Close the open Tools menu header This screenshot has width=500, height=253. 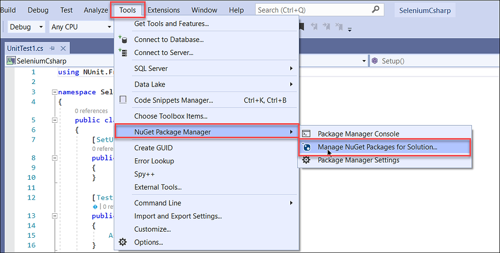pos(128,10)
